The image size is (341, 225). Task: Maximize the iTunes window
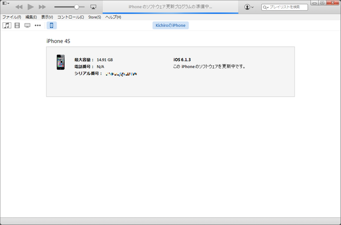pyautogui.click(x=322, y=3)
